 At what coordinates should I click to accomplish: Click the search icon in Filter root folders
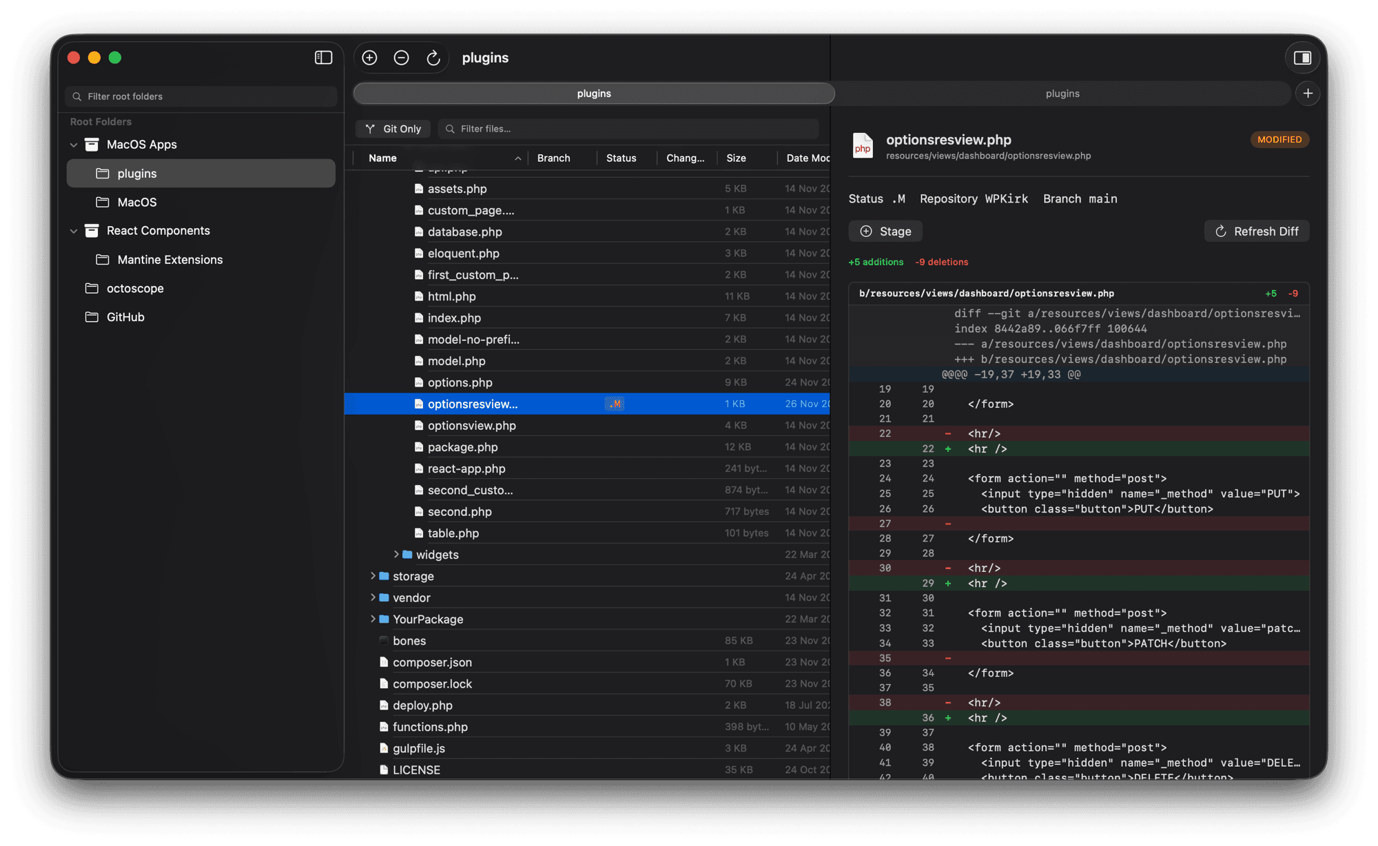coord(77,96)
